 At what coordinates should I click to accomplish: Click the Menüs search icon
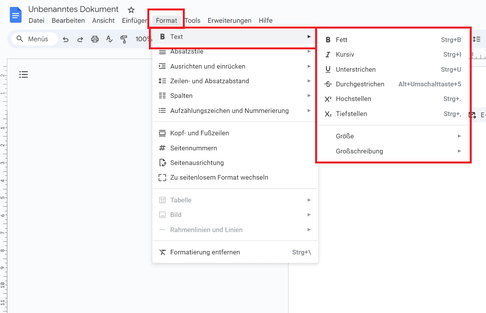pyautogui.click(x=20, y=39)
